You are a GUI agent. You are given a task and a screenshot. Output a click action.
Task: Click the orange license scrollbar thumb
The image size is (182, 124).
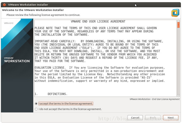178,25
